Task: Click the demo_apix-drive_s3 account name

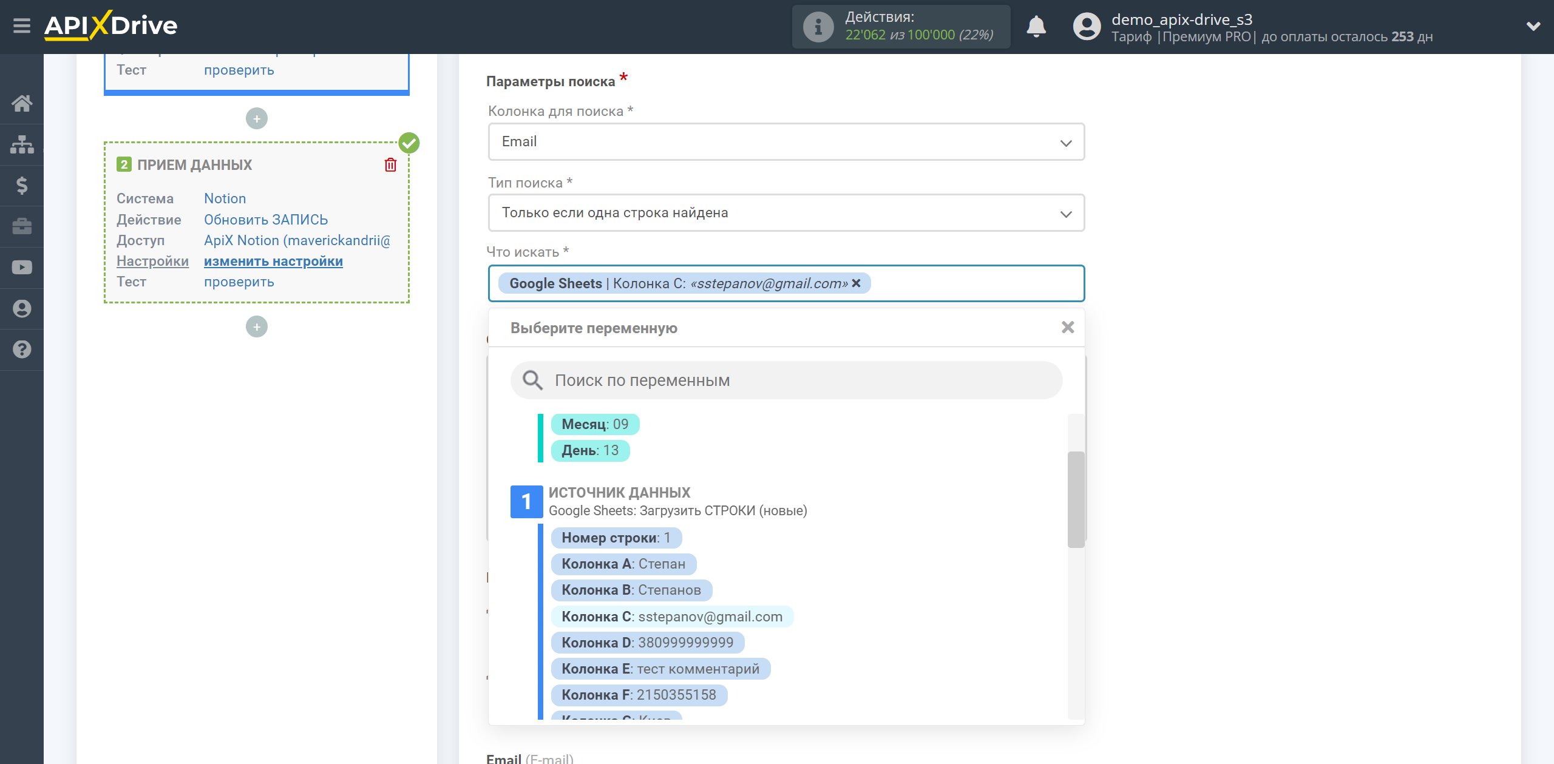Action: pyautogui.click(x=1181, y=19)
